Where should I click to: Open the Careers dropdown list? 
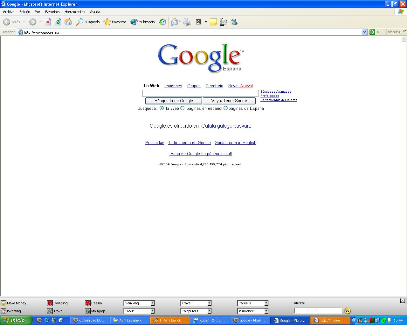point(253,303)
